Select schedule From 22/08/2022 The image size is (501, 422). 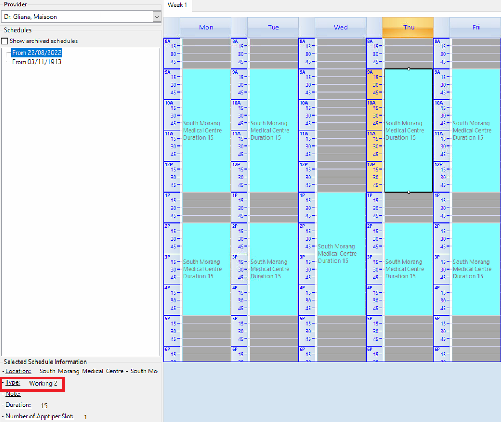coord(37,52)
